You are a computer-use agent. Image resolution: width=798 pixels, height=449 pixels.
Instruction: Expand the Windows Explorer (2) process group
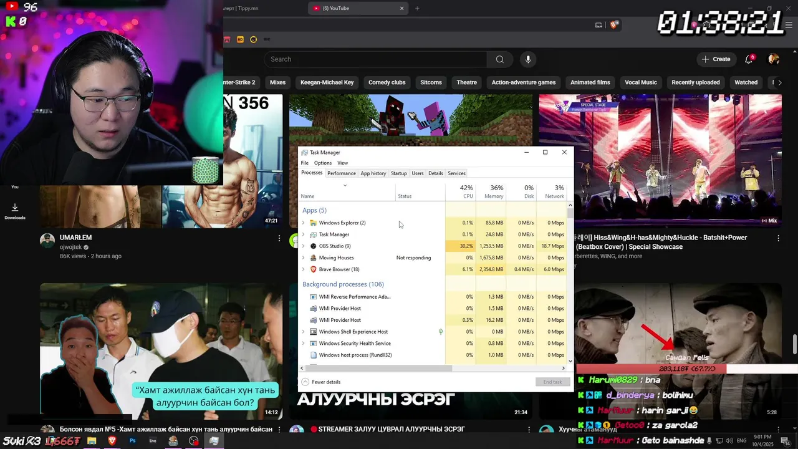[x=304, y=223]
